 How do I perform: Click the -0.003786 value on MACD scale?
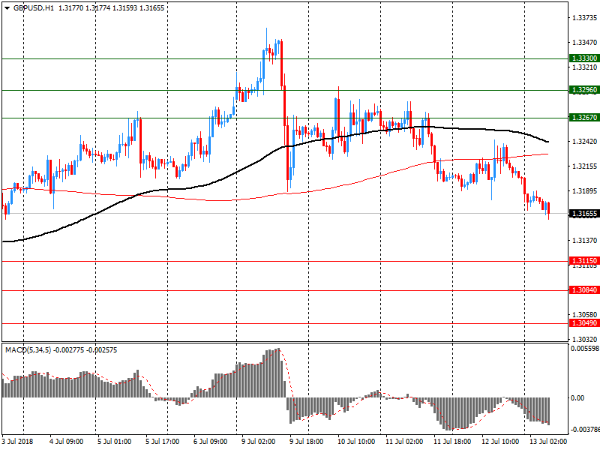[583, 430]
